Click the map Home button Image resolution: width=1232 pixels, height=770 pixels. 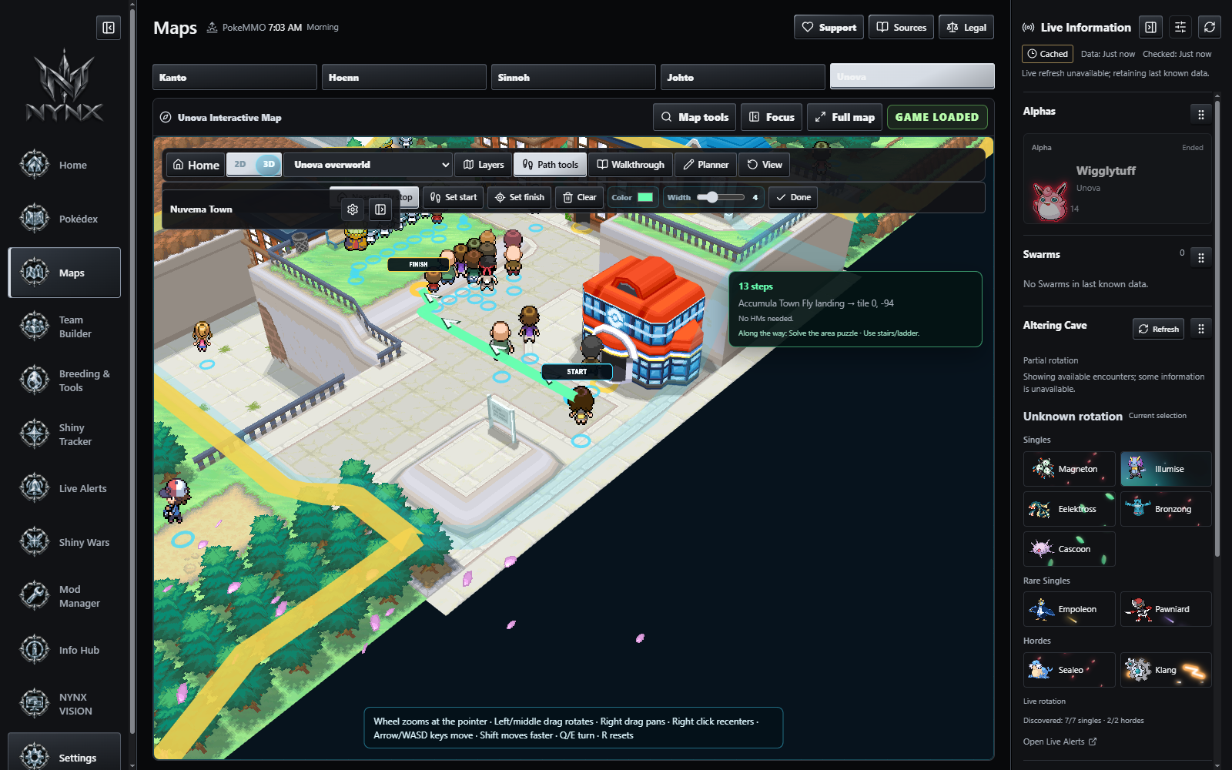(x=196, y=165)
